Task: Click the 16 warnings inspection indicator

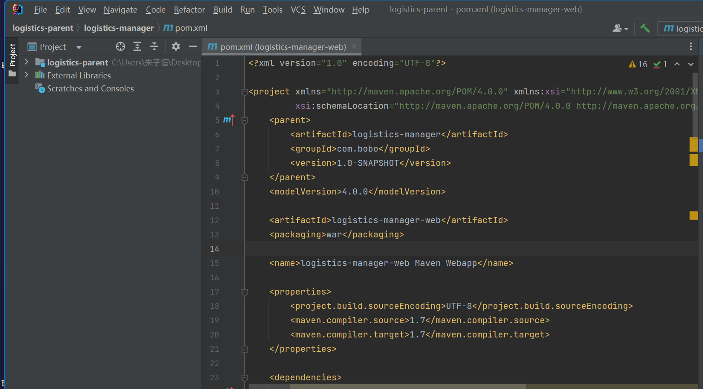Action: (638, 64)
